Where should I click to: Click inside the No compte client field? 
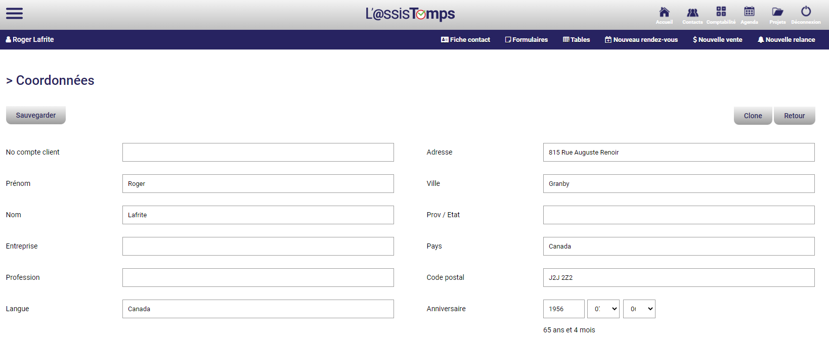[257, 152]
